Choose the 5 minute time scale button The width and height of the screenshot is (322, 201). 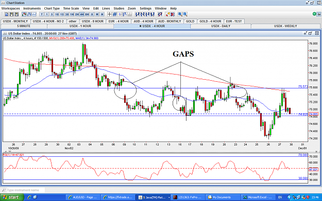tap(52, 14)
